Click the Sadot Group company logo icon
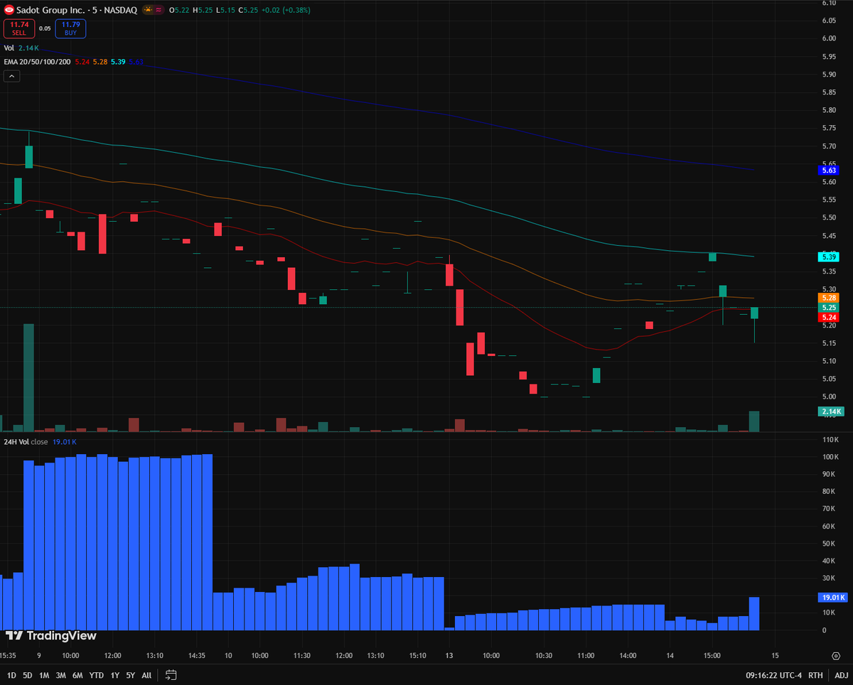This screenshot has height=685, width=853. [9, 11]
